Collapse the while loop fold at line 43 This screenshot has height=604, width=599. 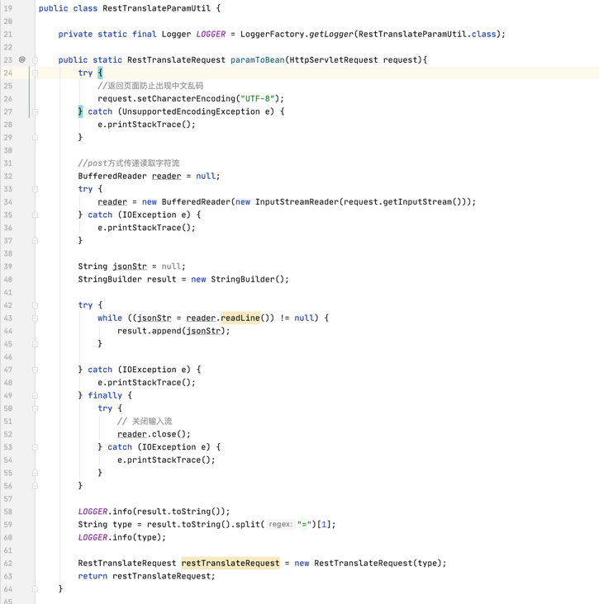tap(35, 319)
